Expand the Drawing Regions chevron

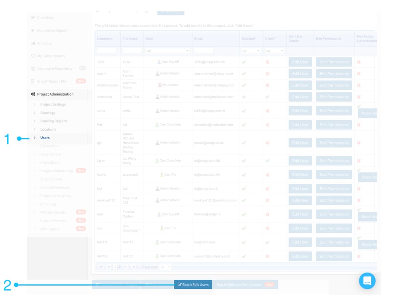tap(35, 121)
